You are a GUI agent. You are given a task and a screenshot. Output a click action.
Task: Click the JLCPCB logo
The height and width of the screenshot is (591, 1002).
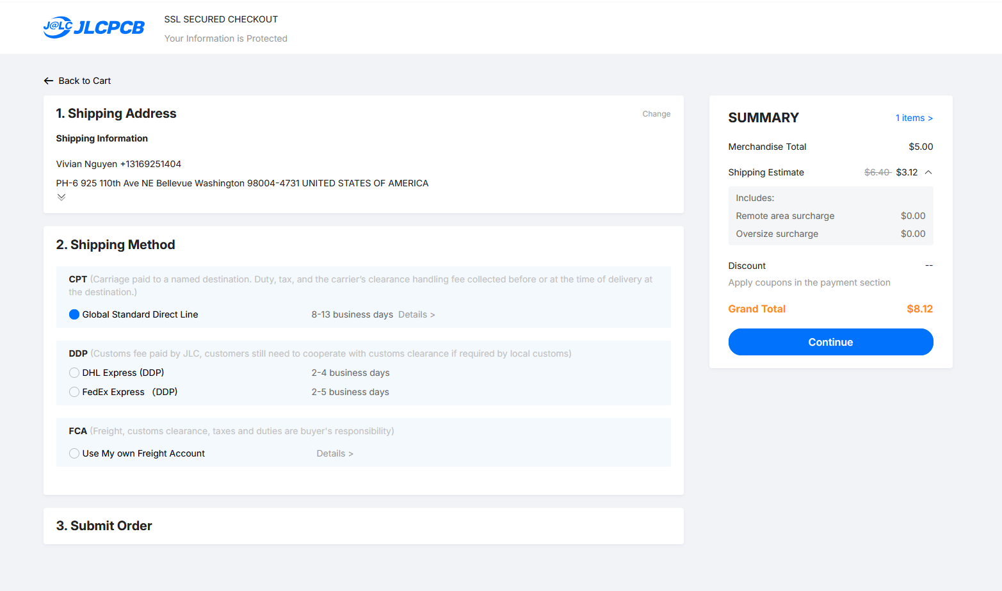[94, 28]
